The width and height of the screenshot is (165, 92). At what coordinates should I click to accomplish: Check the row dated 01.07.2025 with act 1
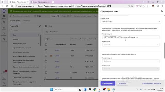click(46, 61)
